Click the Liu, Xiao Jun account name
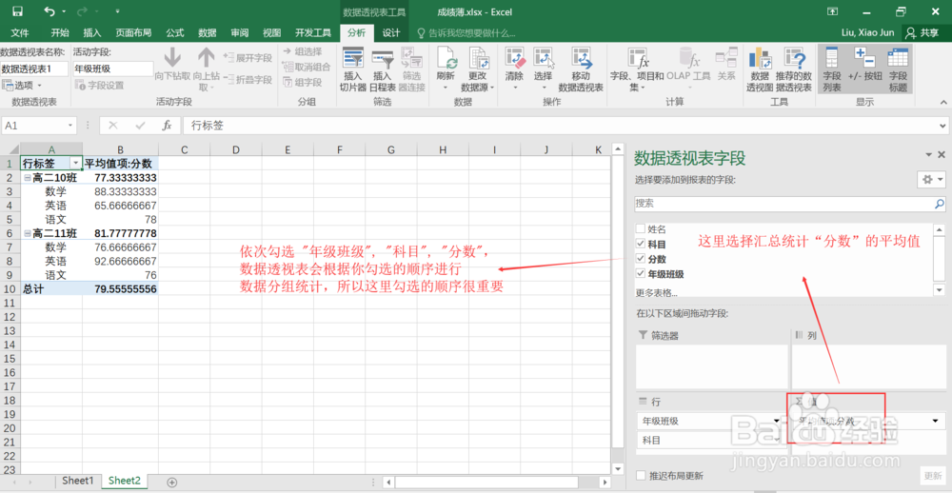Screen dimensions: 952x493 click(867, 32)
